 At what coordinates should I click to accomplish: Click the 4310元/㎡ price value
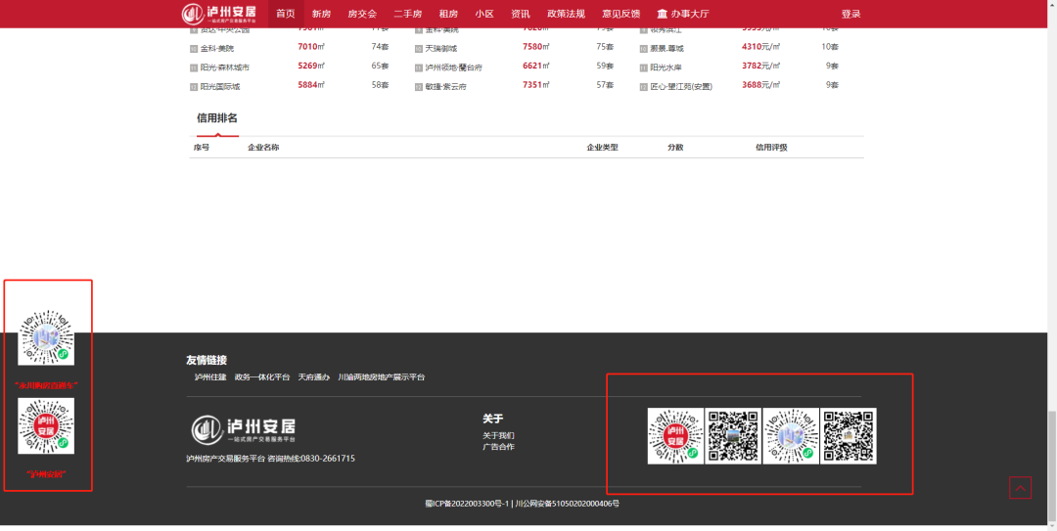pyautogui.click(x=761, y=47)
